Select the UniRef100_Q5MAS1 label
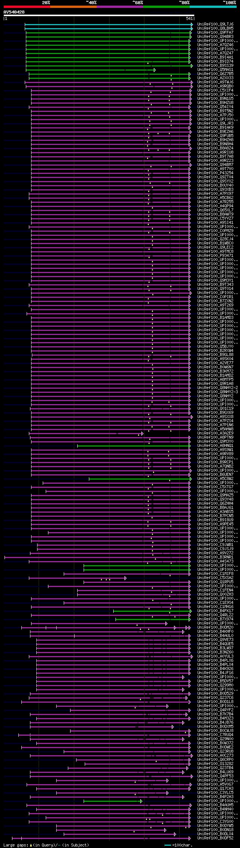The height and width of the screenshot is (848, 240). coord(215,69)
